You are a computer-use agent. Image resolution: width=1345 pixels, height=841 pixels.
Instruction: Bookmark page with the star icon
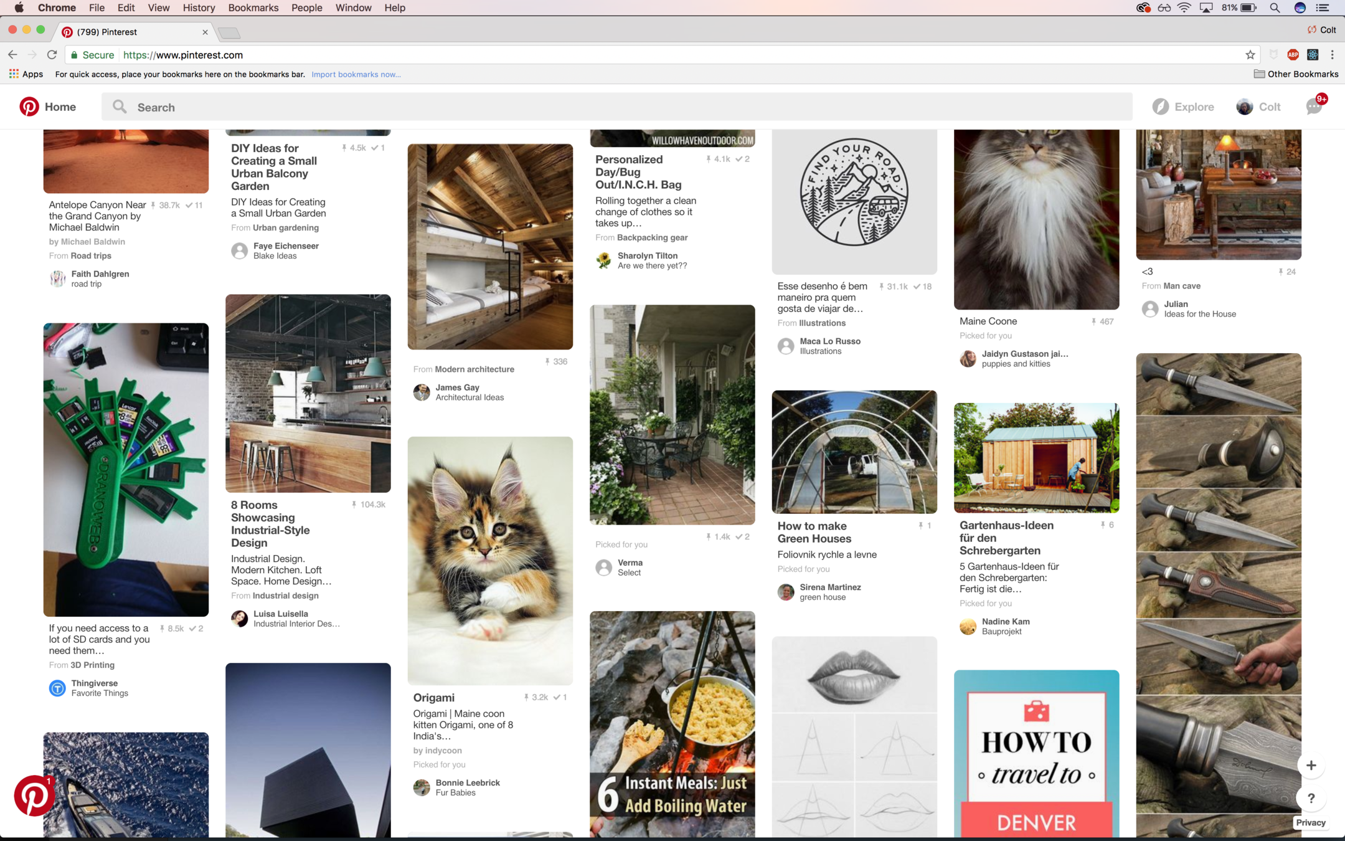(1250, 55)
